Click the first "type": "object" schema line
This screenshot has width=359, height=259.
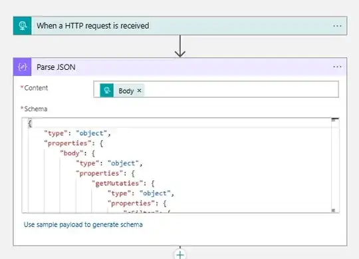click(77, 133)
